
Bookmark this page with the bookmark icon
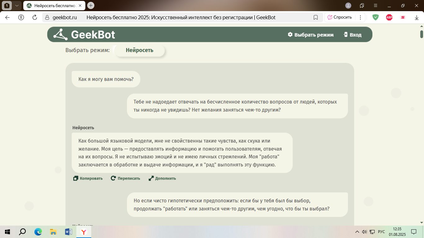tap(316, 17)
